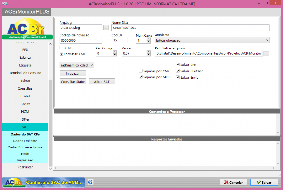The image size is (283, 190).
Task: Click the Respostas Enviadas header
Action: [167, 139]
